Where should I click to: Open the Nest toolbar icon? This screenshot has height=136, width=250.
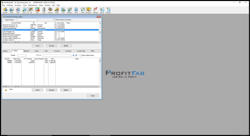(37, 10)
